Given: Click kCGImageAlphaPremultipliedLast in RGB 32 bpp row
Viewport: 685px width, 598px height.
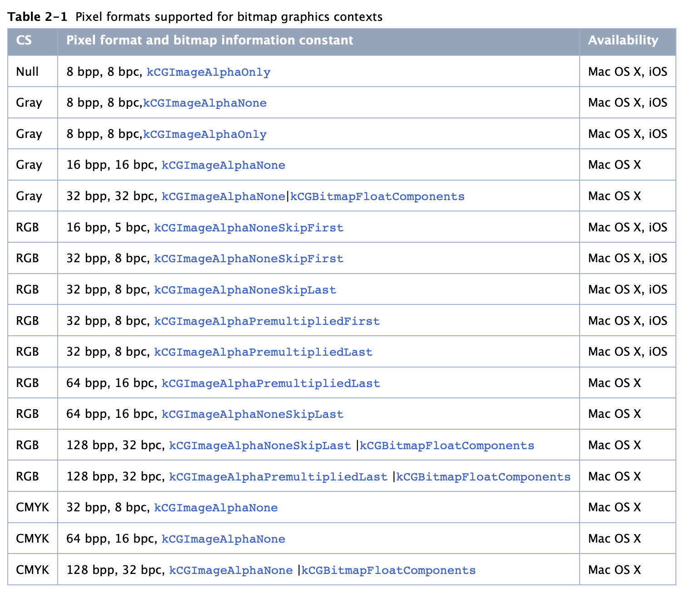Looking at the screenshot, I should tap(263, 352).
